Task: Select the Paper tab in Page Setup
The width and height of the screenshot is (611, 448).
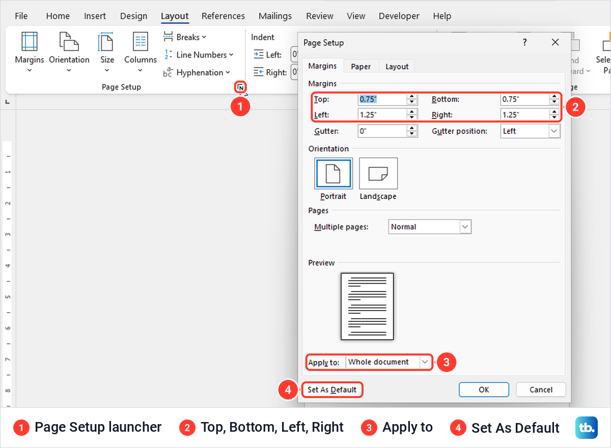Action: pos(361,66)
